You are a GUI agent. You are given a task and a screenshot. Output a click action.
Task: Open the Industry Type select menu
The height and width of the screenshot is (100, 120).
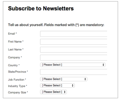[57, 85]
